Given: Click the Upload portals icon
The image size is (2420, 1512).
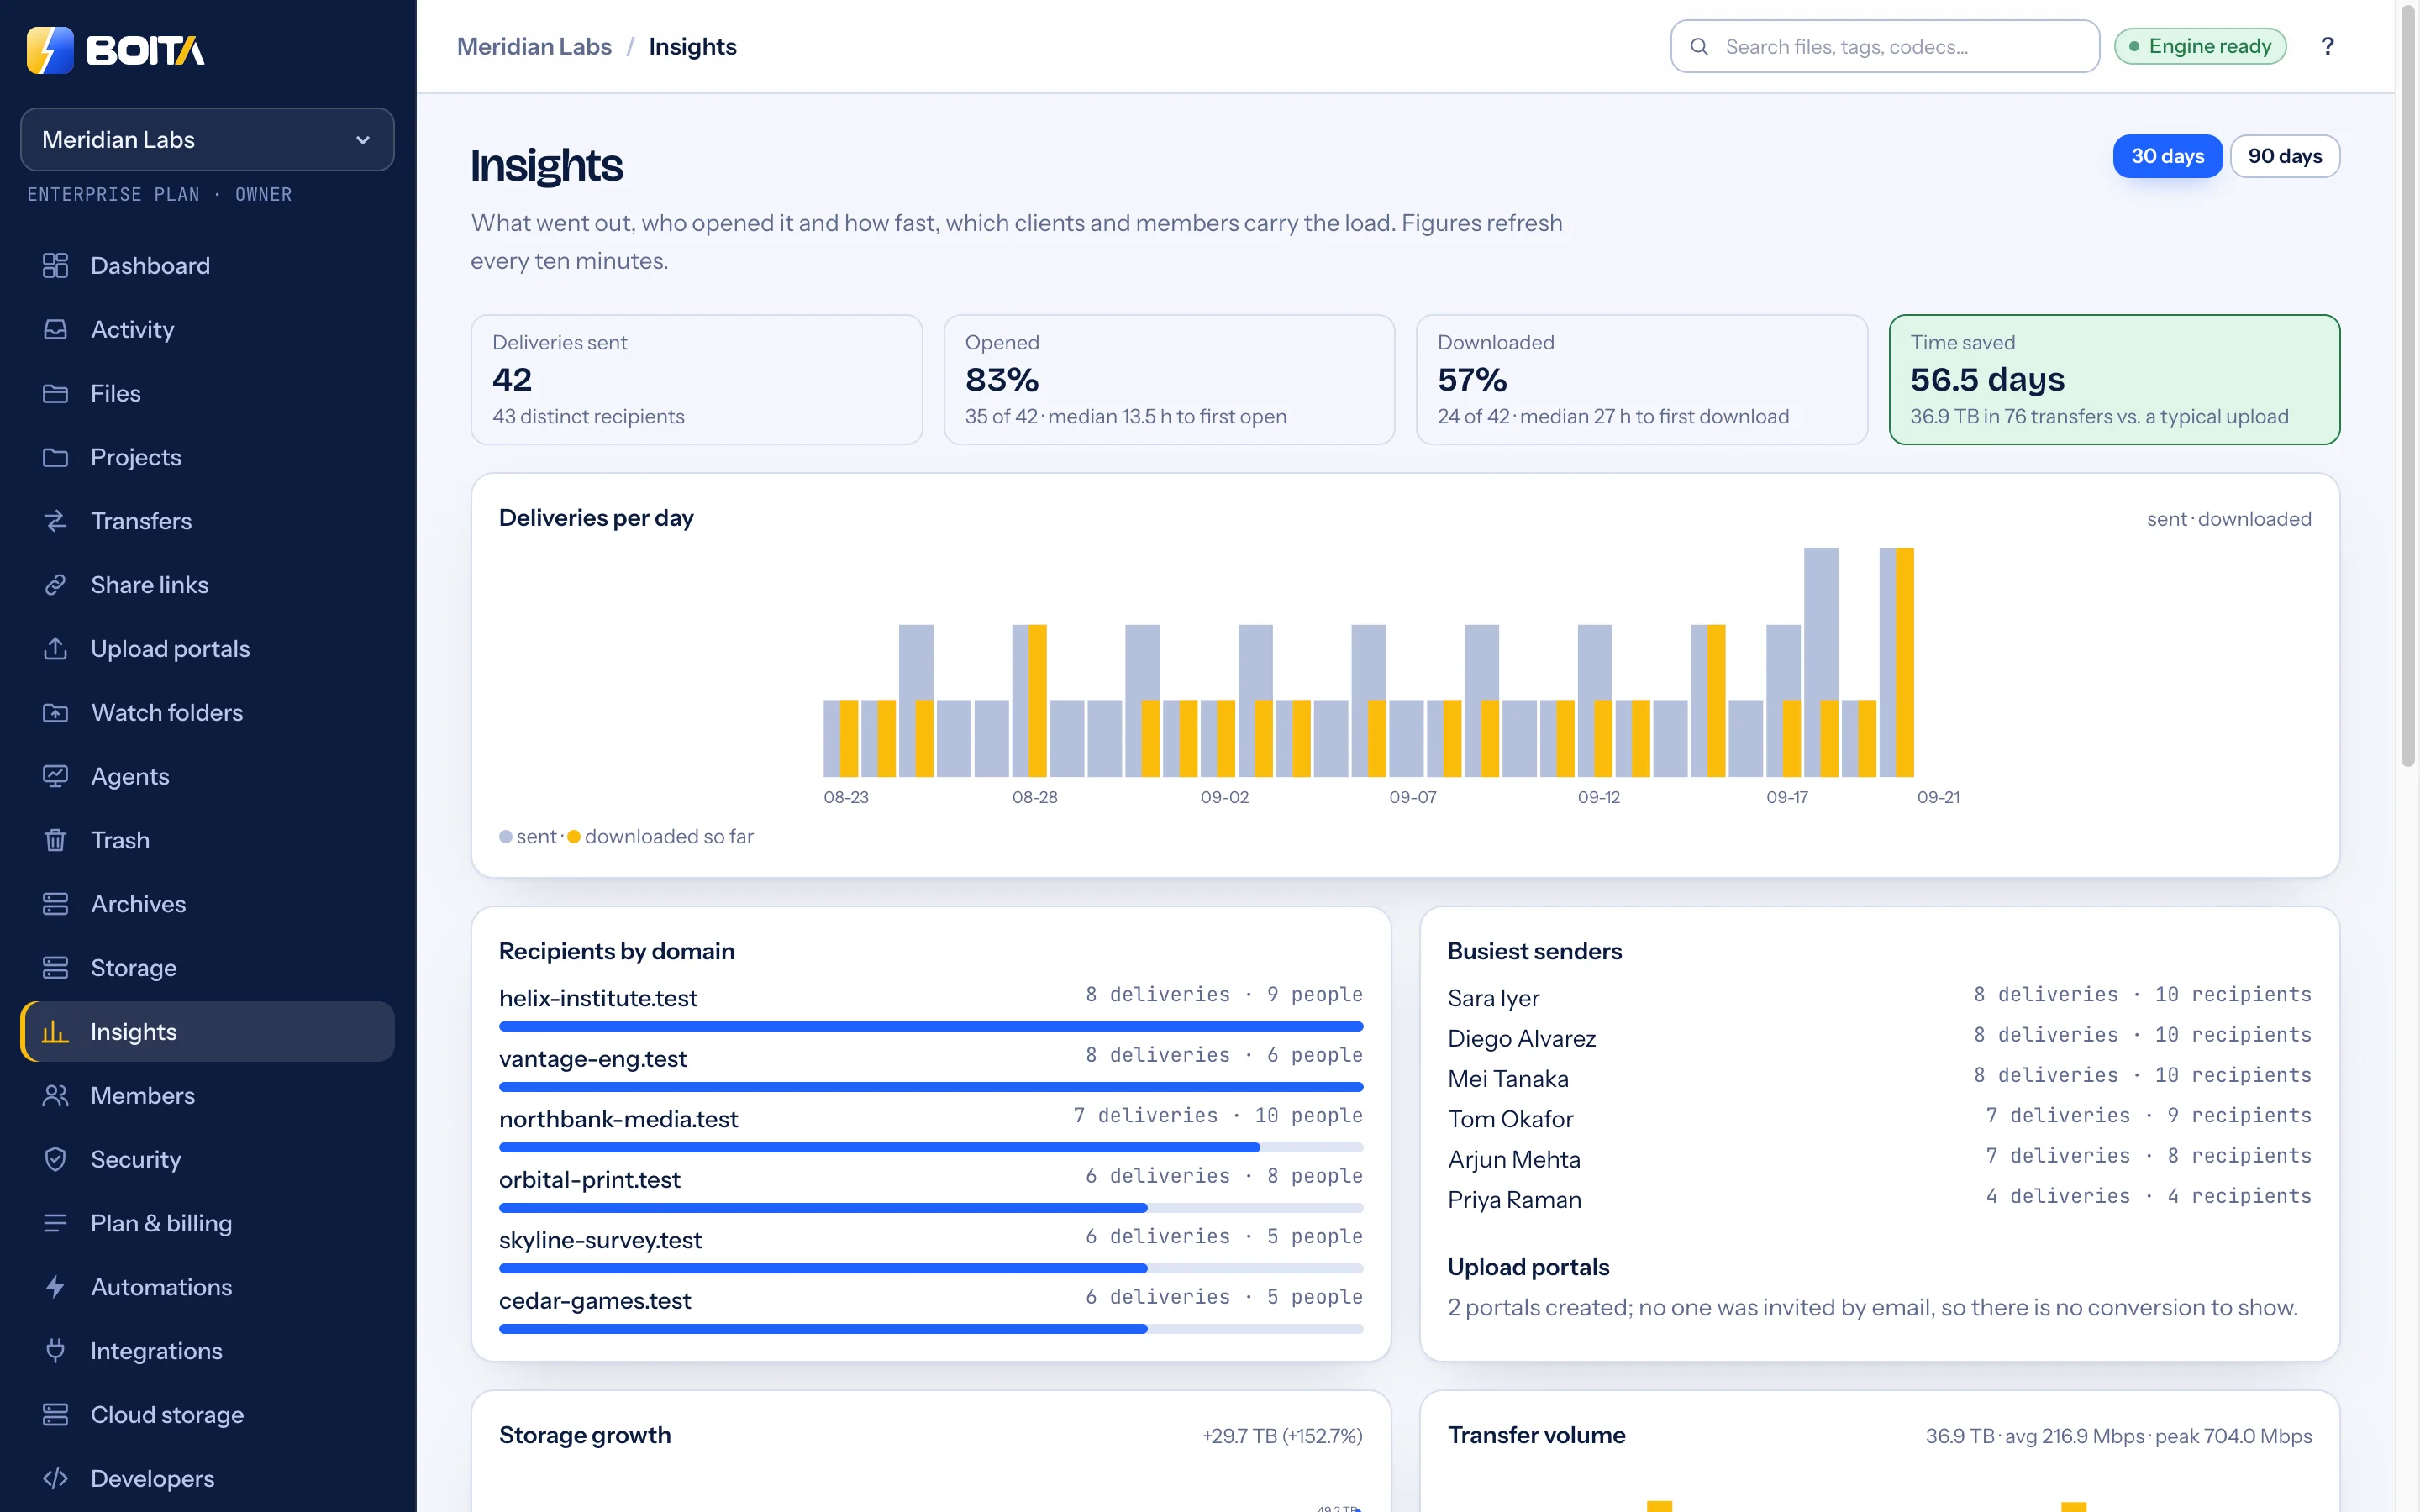Looking at the screenshot, I should click(55, 649).
